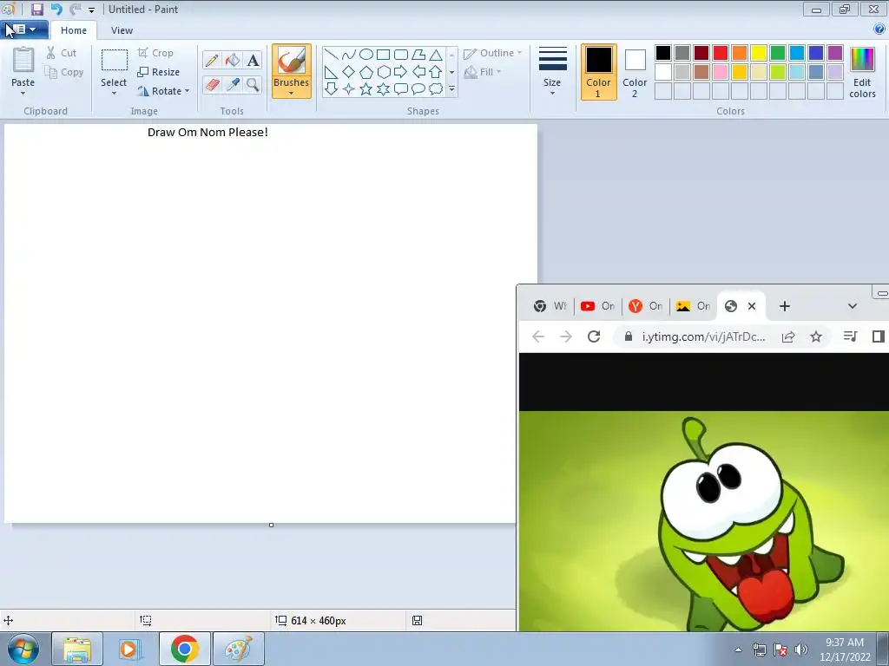Select the Four-point star shape
The width and height of the screenshot is (889, 666).
coord(349,89)
